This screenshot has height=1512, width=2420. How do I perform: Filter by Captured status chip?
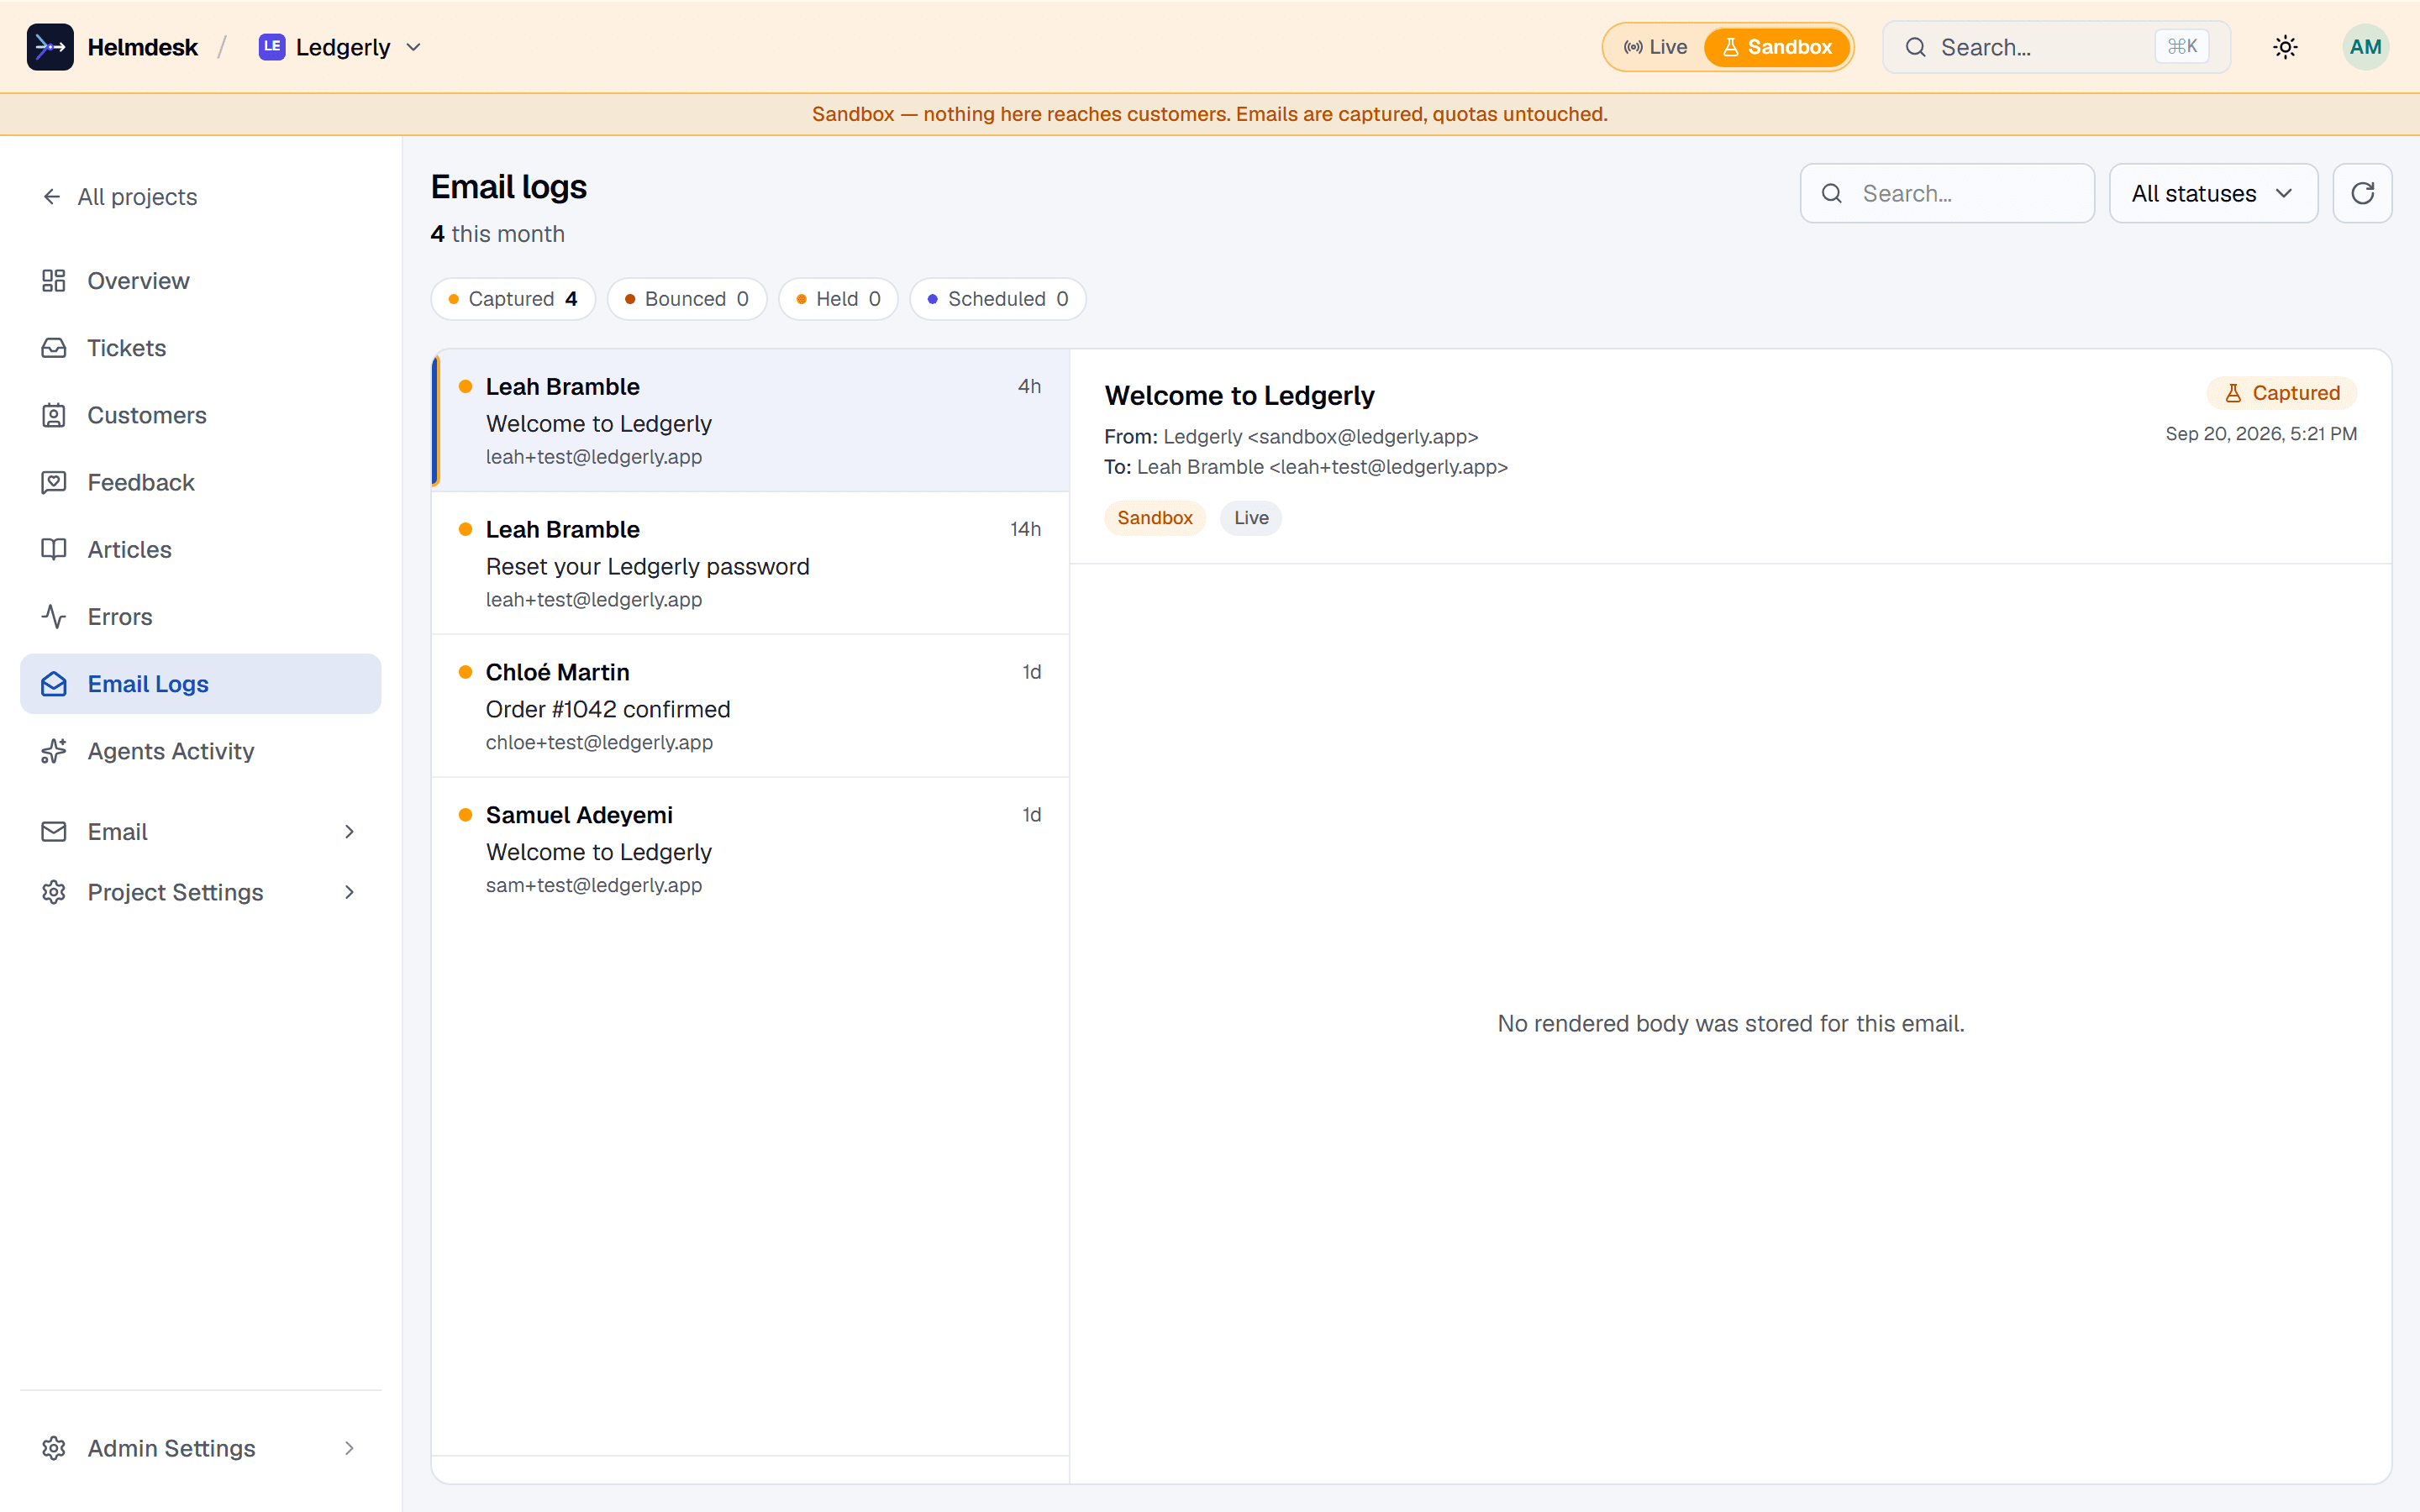513,299
